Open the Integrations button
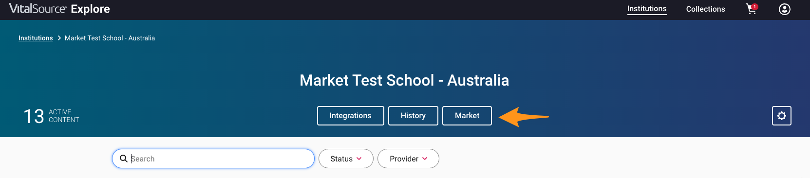This screenshot has width=810, height=178. pos(350,116)
